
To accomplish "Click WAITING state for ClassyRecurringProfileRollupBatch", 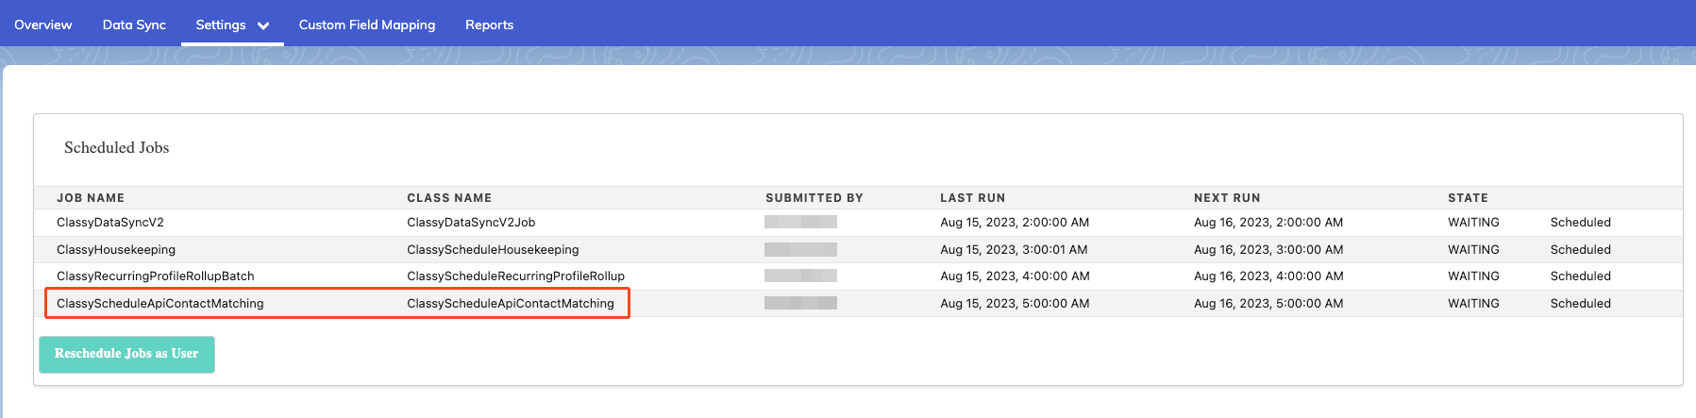I will (x=1473, y=276).
